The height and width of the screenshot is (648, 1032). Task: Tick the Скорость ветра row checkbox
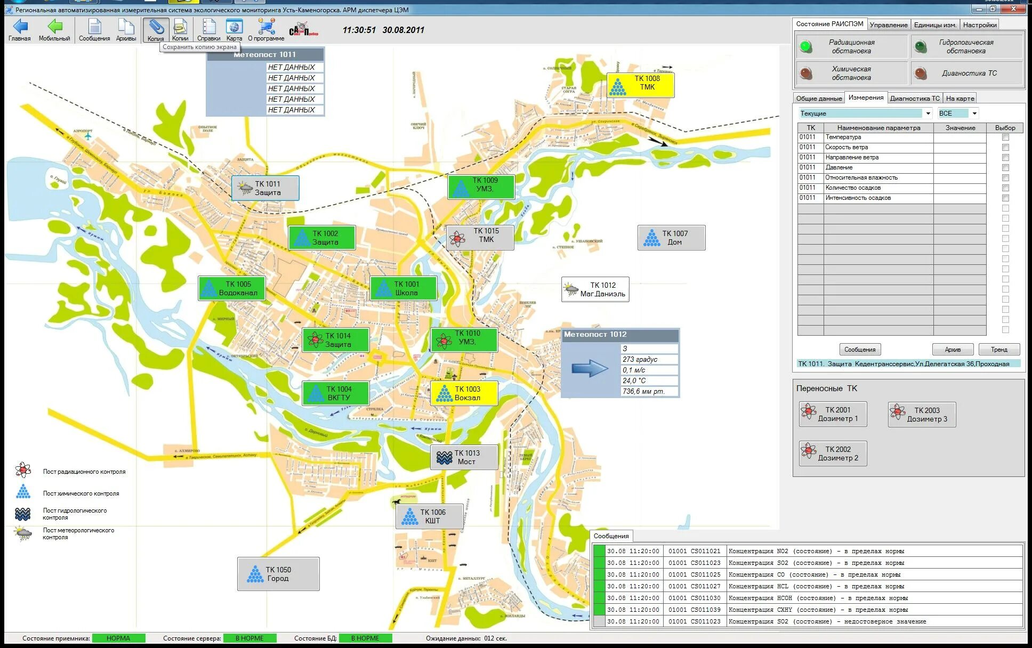1005,148
